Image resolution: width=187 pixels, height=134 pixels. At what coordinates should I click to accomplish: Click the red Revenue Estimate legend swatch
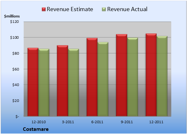click(x=44, y=10)
